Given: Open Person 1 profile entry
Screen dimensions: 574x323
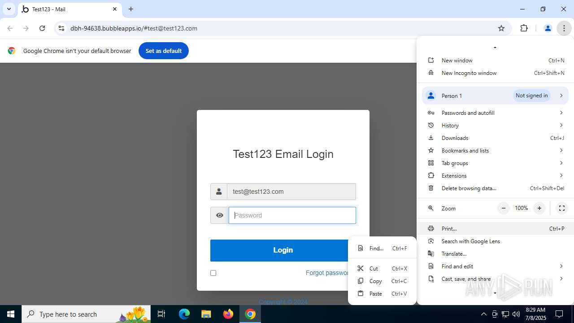Looking at the screenshot, I should 496,96.
